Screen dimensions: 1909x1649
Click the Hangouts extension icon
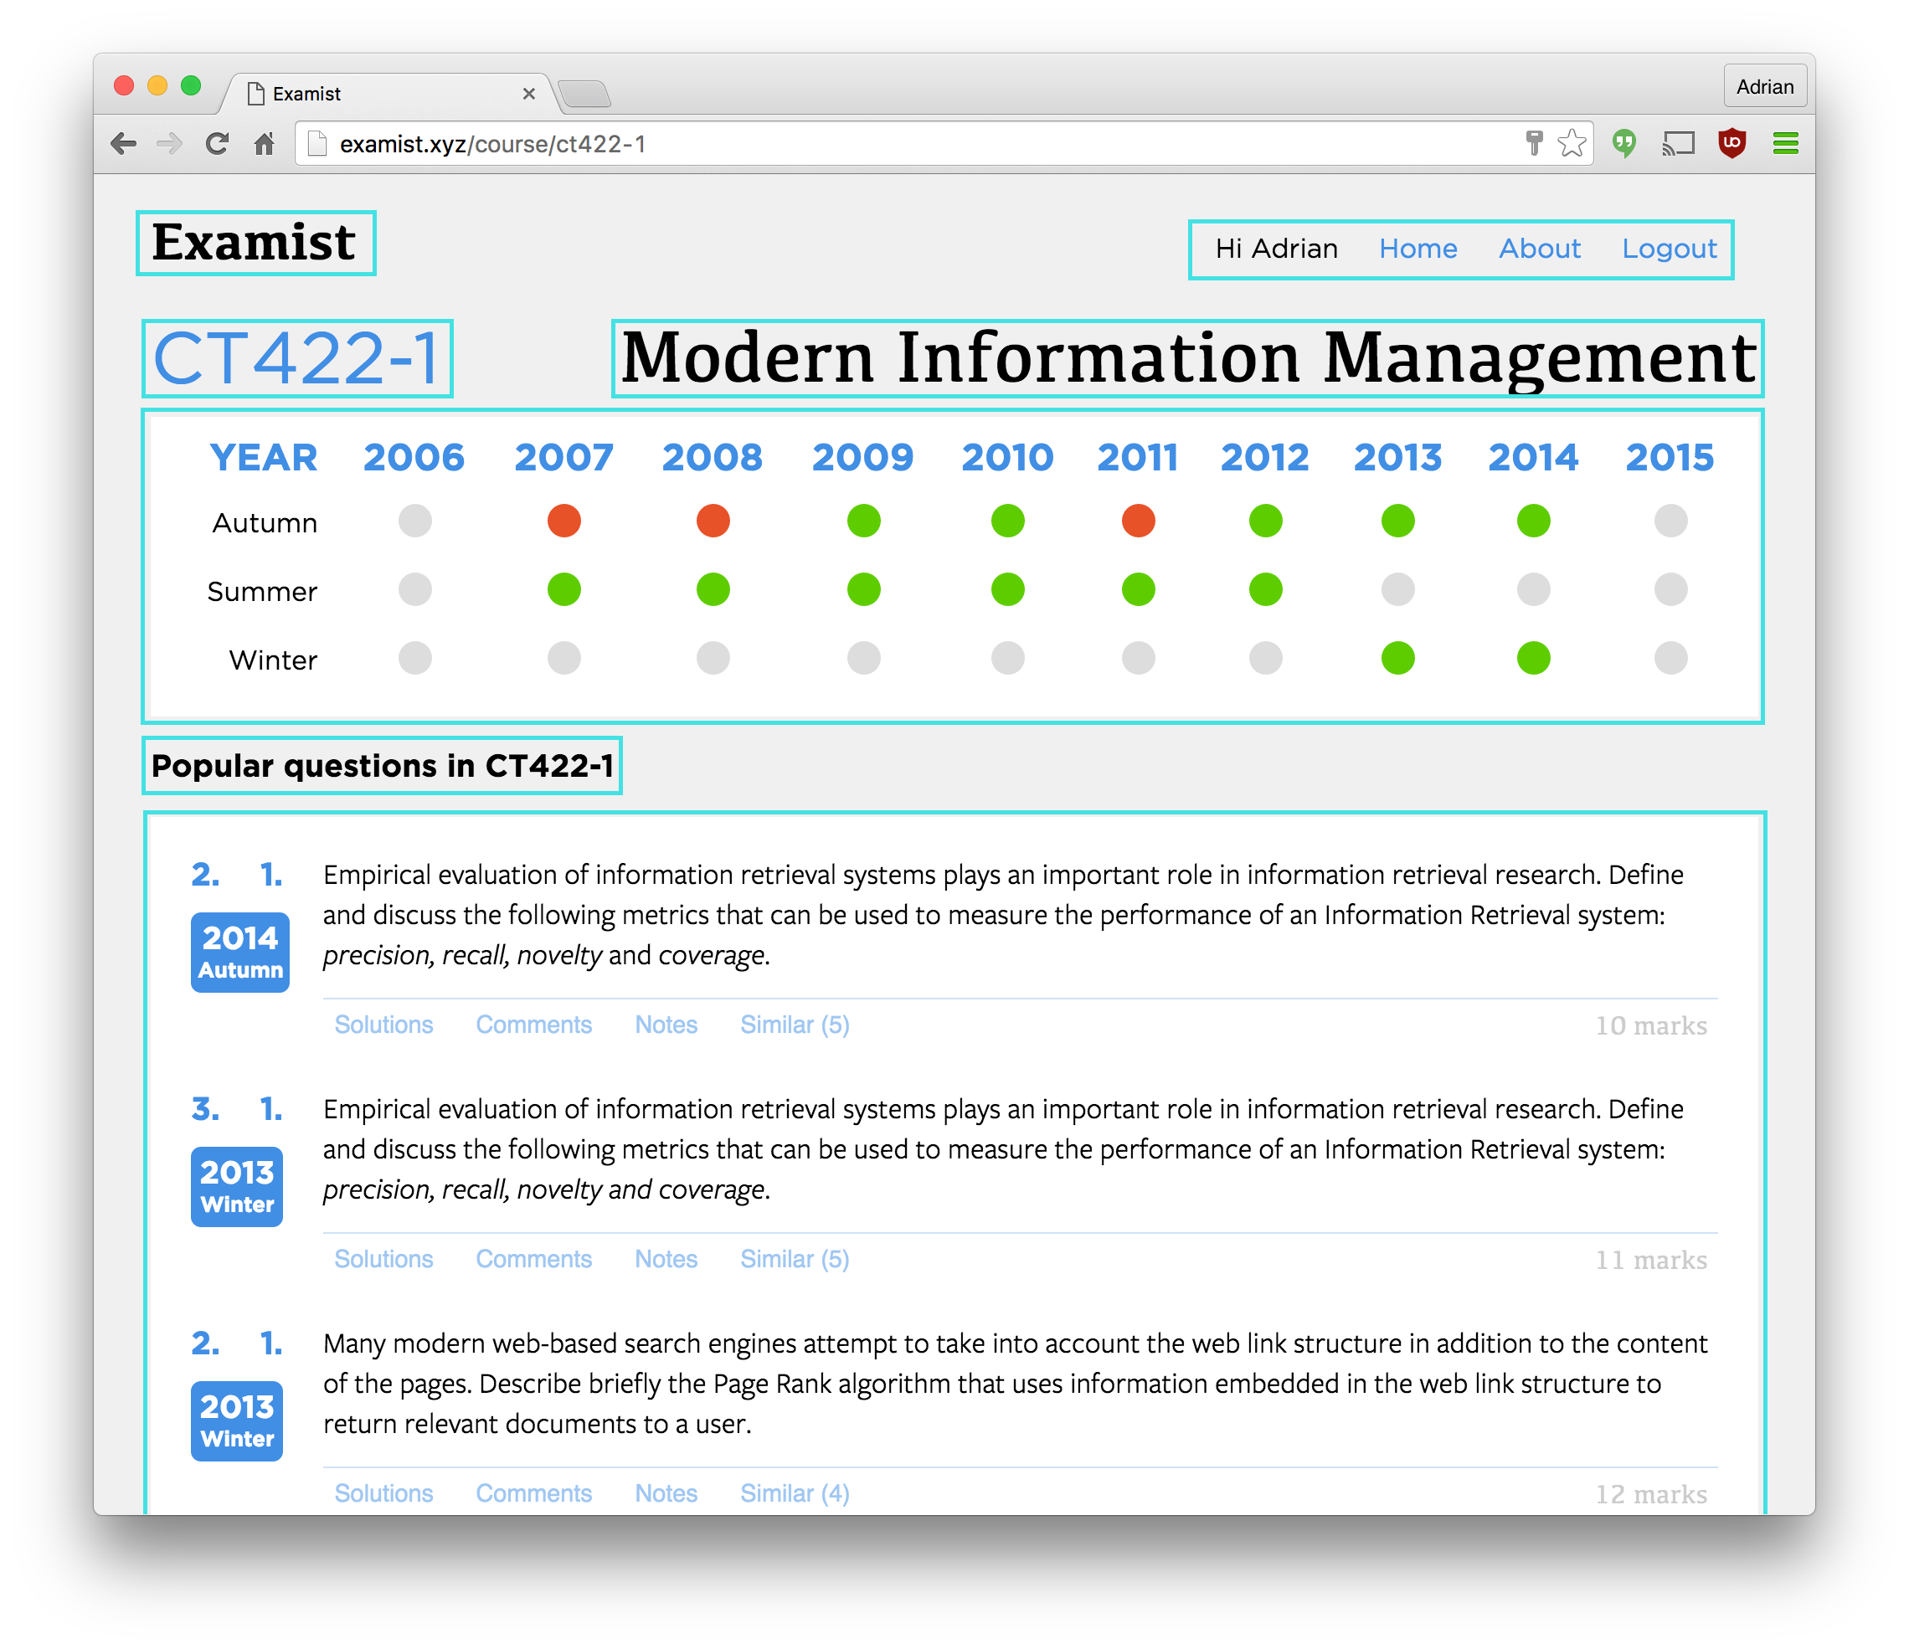pos(1624,144)
